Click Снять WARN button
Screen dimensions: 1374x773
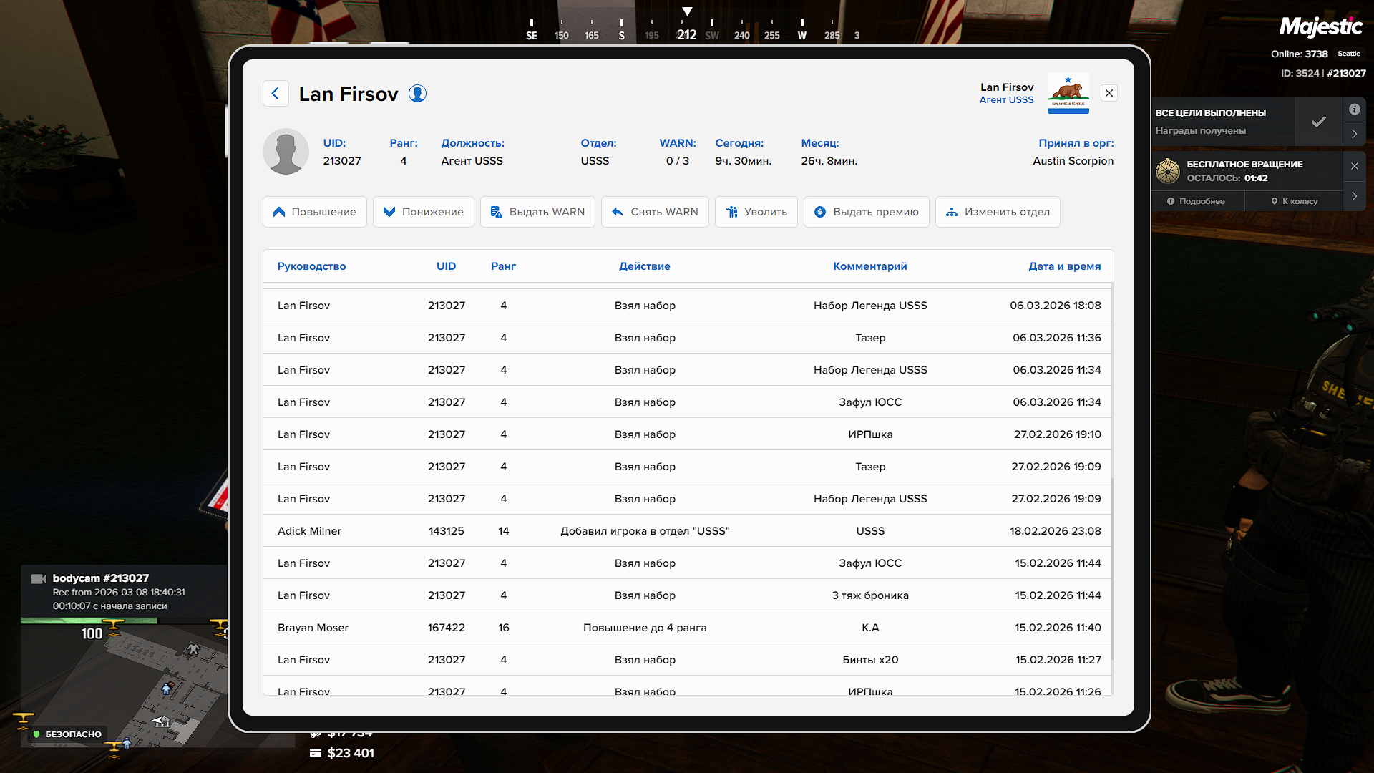click(x=655, y=212)
